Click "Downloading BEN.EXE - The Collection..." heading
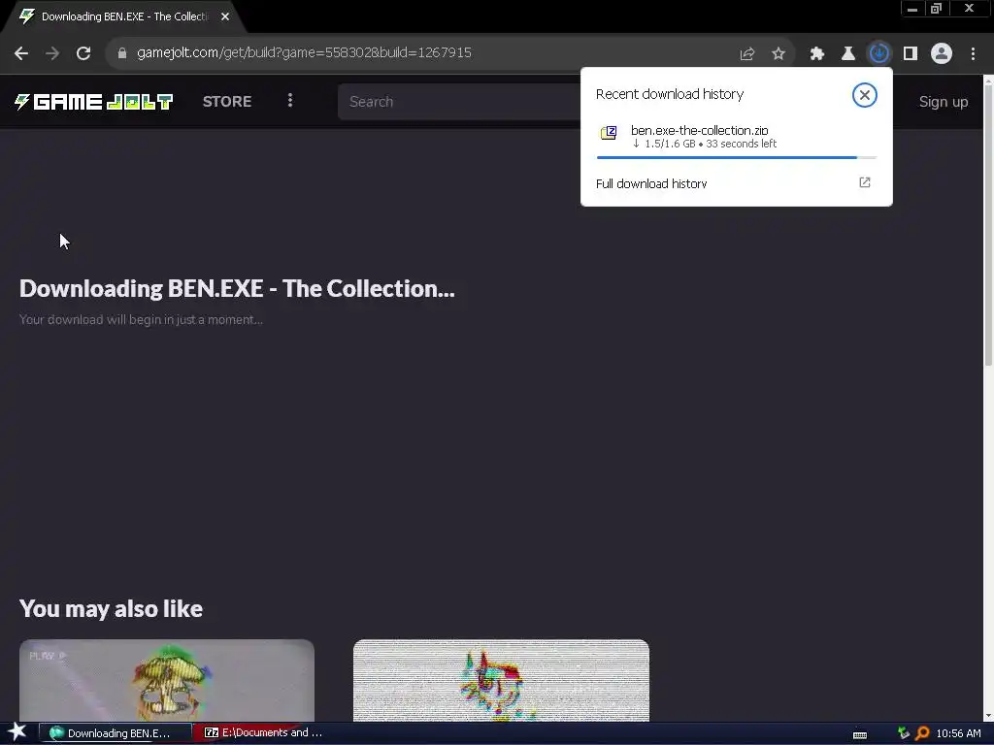 [237, 289]
